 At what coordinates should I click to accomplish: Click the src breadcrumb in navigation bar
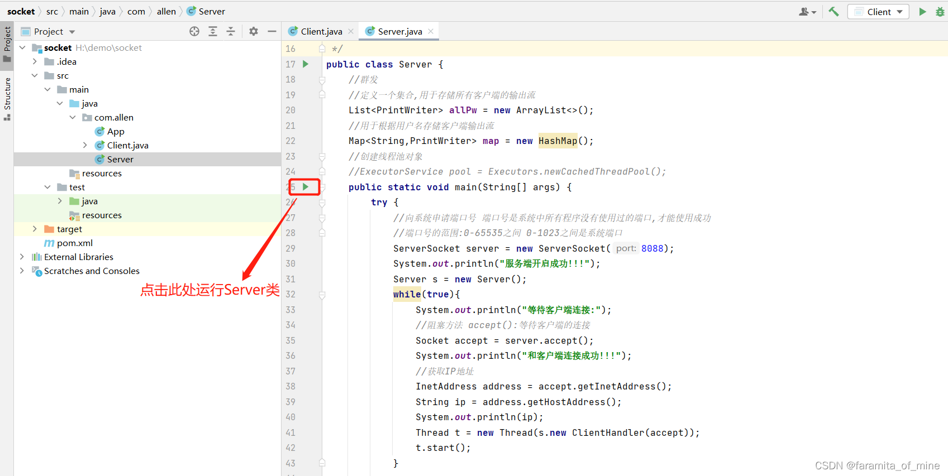click(x=52, y=11)
